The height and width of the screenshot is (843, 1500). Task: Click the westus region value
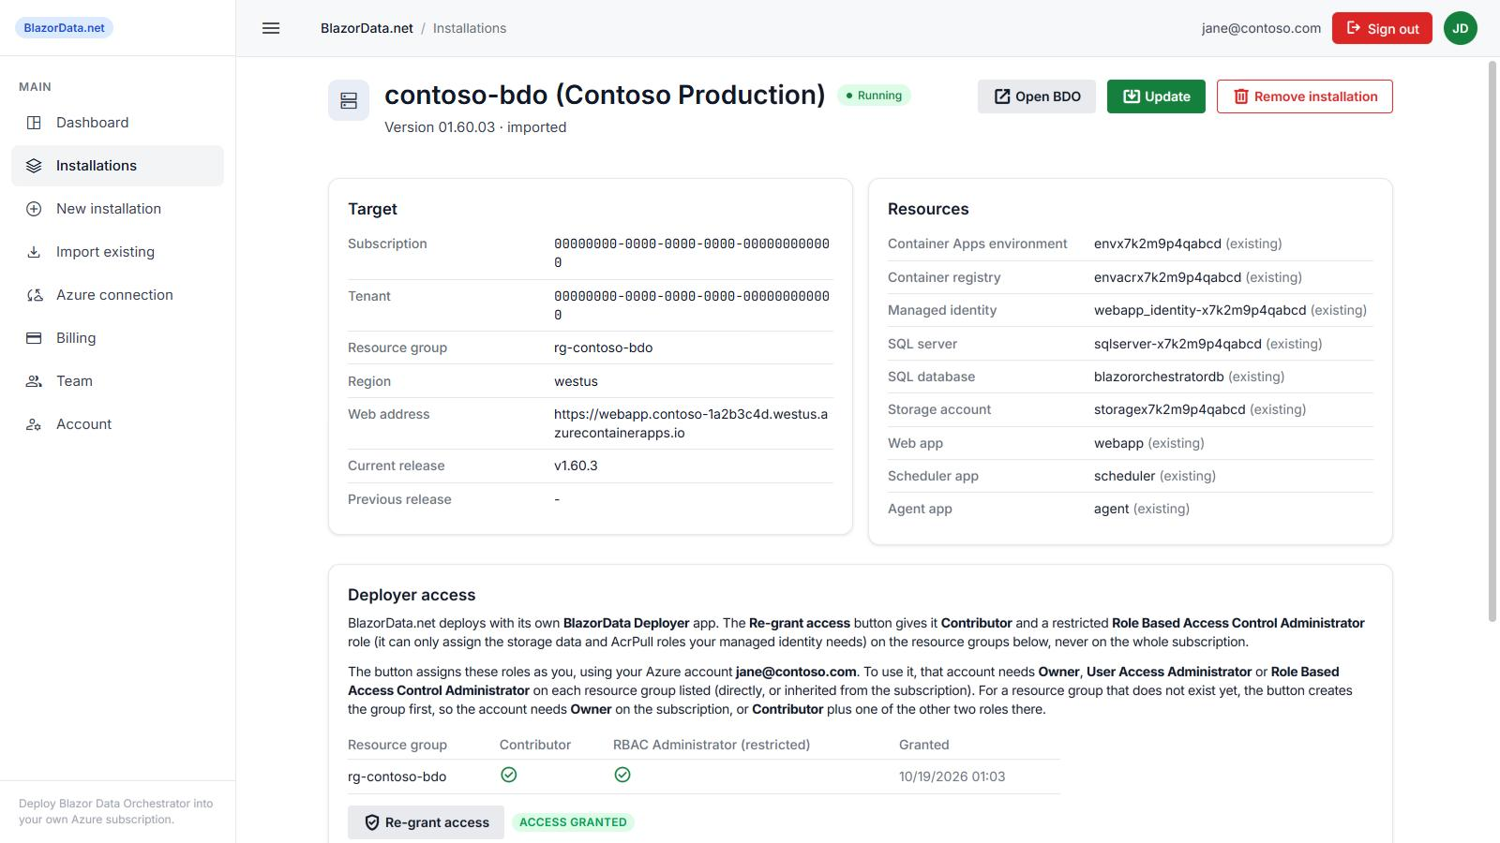(x=576, y=381)
